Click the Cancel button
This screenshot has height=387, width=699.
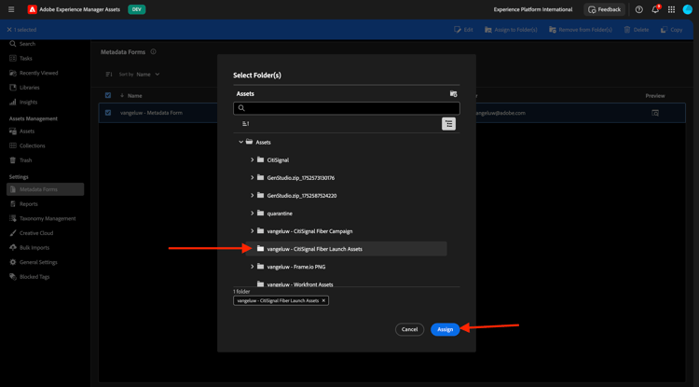(x=409, y=329)
